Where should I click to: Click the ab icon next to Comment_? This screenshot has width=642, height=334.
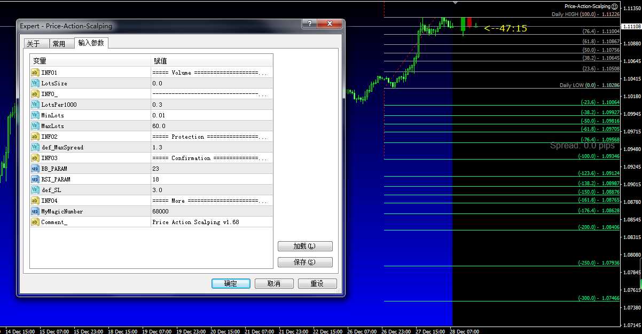coord(35,222)
